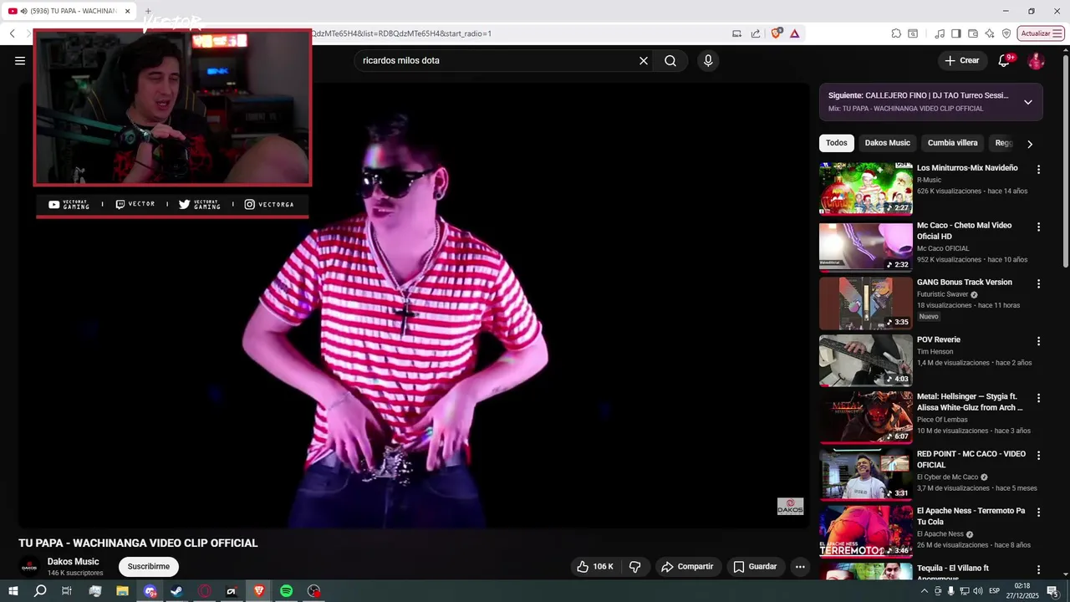
Task: Select the Todos filter chip
Action: click(837, 143)
